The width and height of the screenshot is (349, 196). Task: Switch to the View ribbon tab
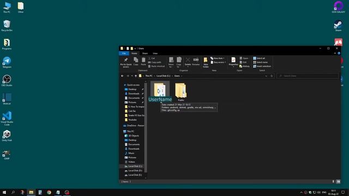coord(155,53)
